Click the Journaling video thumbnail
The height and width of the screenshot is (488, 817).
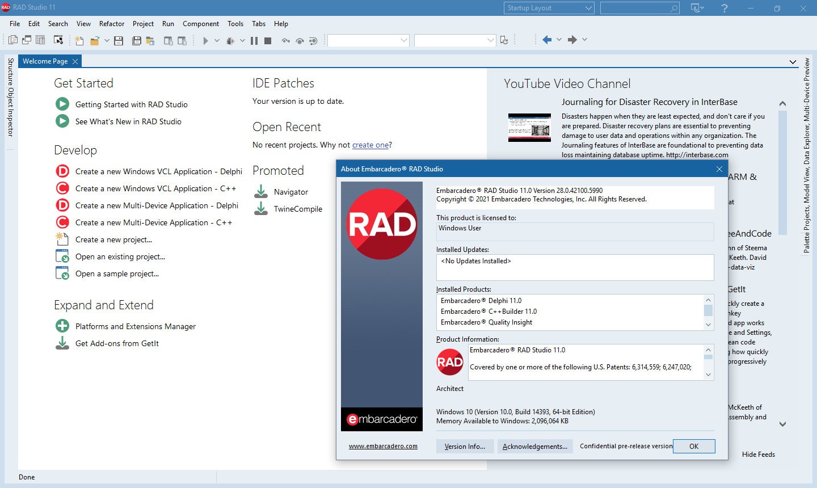click(529, 128)
